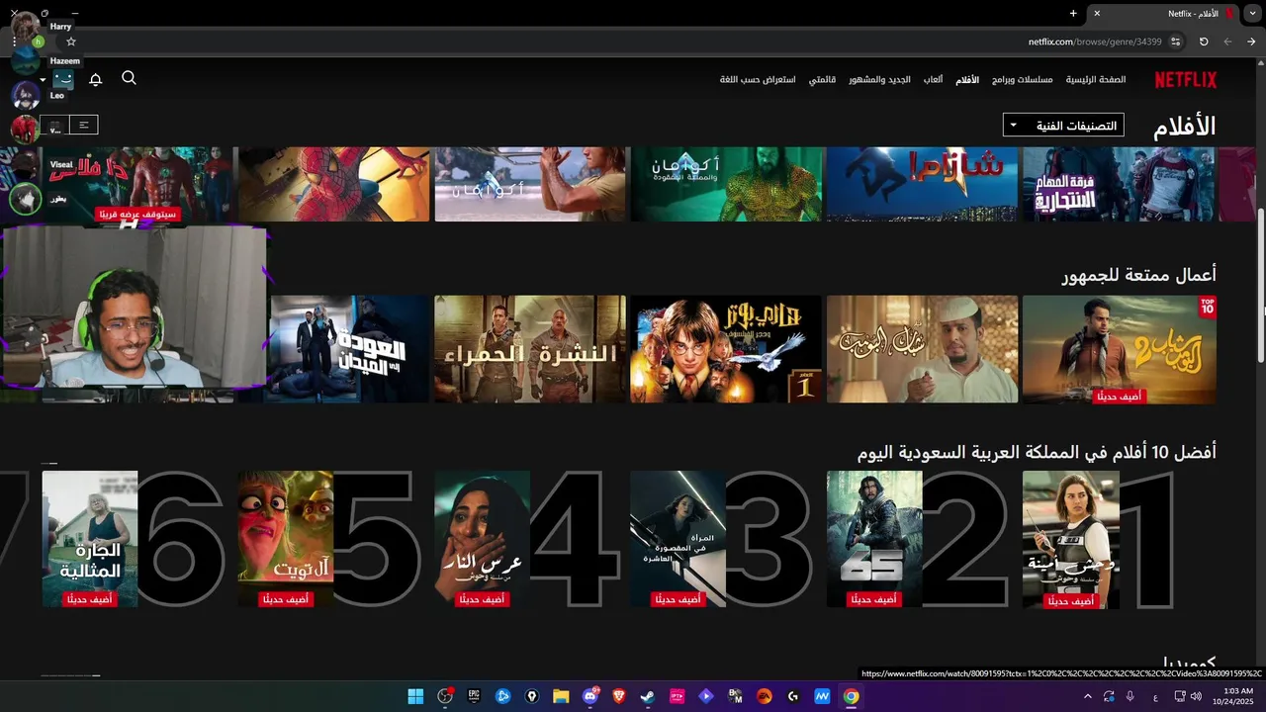Open rank 3 المرأة في المقصورة poster
Viewport: 1266px width, 712px height.
coord(678,539)
